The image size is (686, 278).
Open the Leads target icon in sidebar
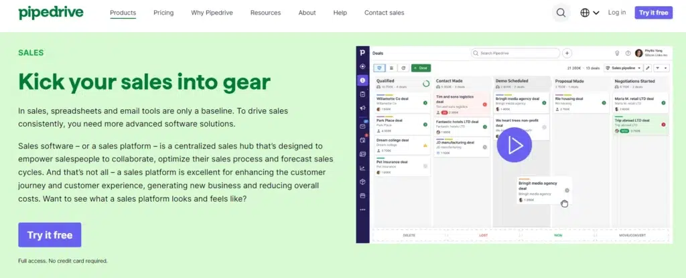362,66
